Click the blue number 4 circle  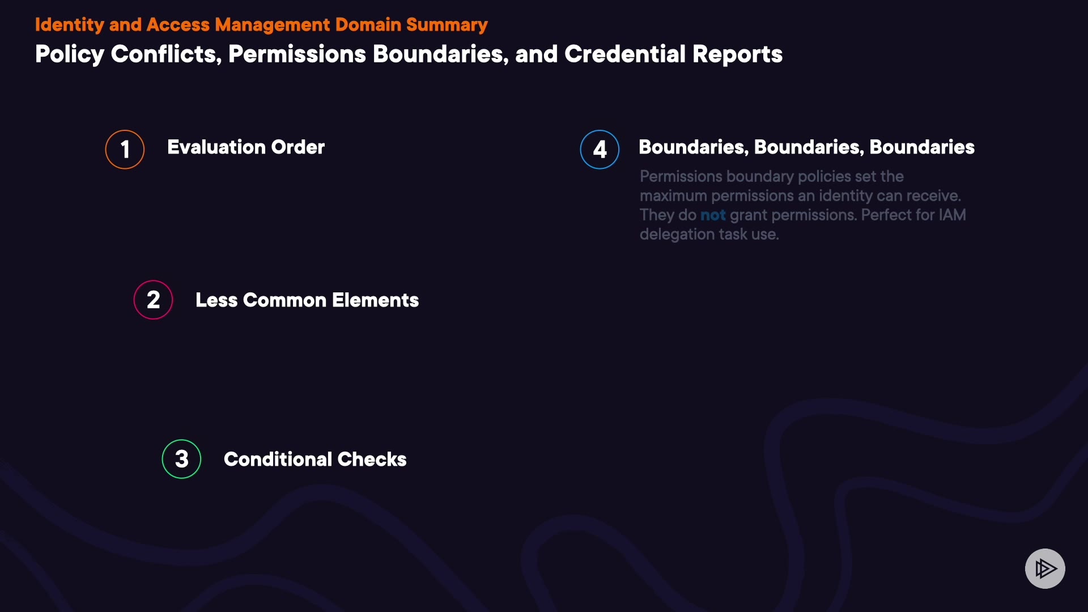coord(600,150)
